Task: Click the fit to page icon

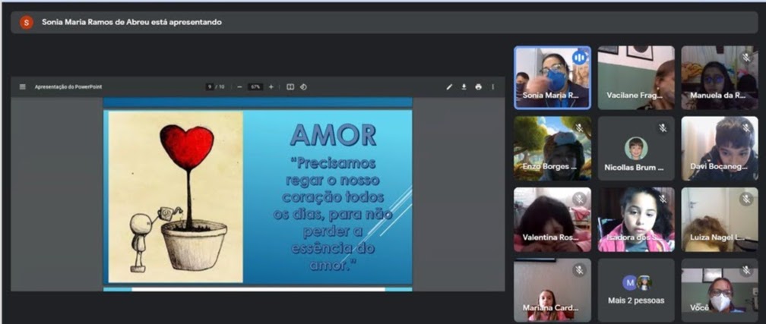Action: pyautogui.click(x=290, y=87)
